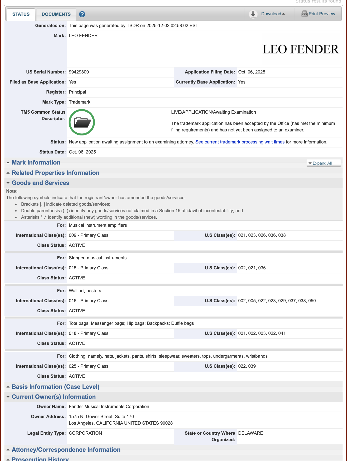Click the Musical instrument amplifiers goods entry
The height and width of the screenshot is (461, 347).
pos(98,225)
